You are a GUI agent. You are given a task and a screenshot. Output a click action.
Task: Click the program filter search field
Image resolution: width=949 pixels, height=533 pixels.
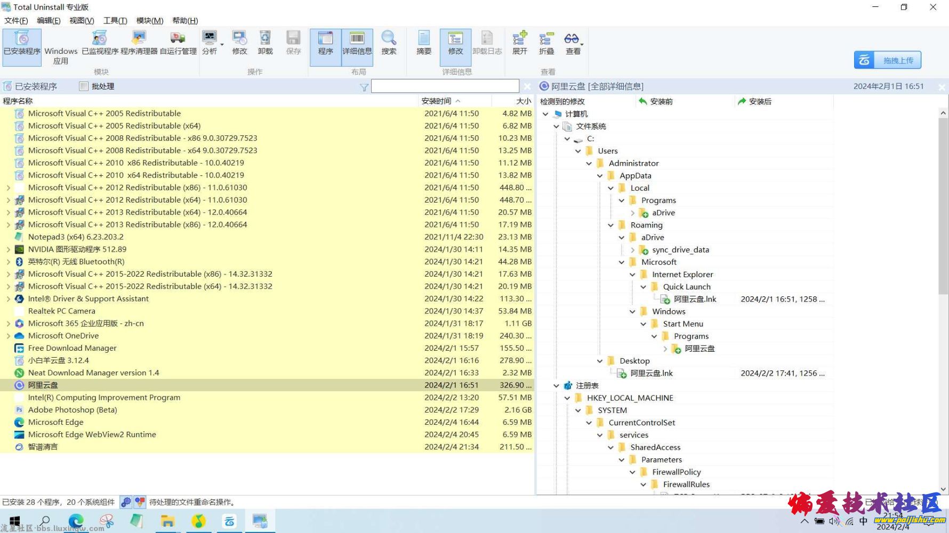click(445, 86)
